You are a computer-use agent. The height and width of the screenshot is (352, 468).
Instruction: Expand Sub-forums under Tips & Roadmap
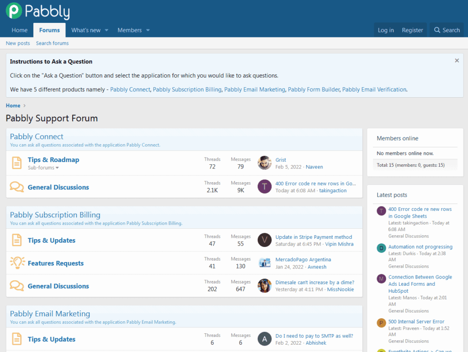click(44, 168)
